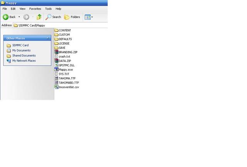Screen dimensions: 247x167
Task: Collapse the Other Places panel
Action: click(47, 38)
